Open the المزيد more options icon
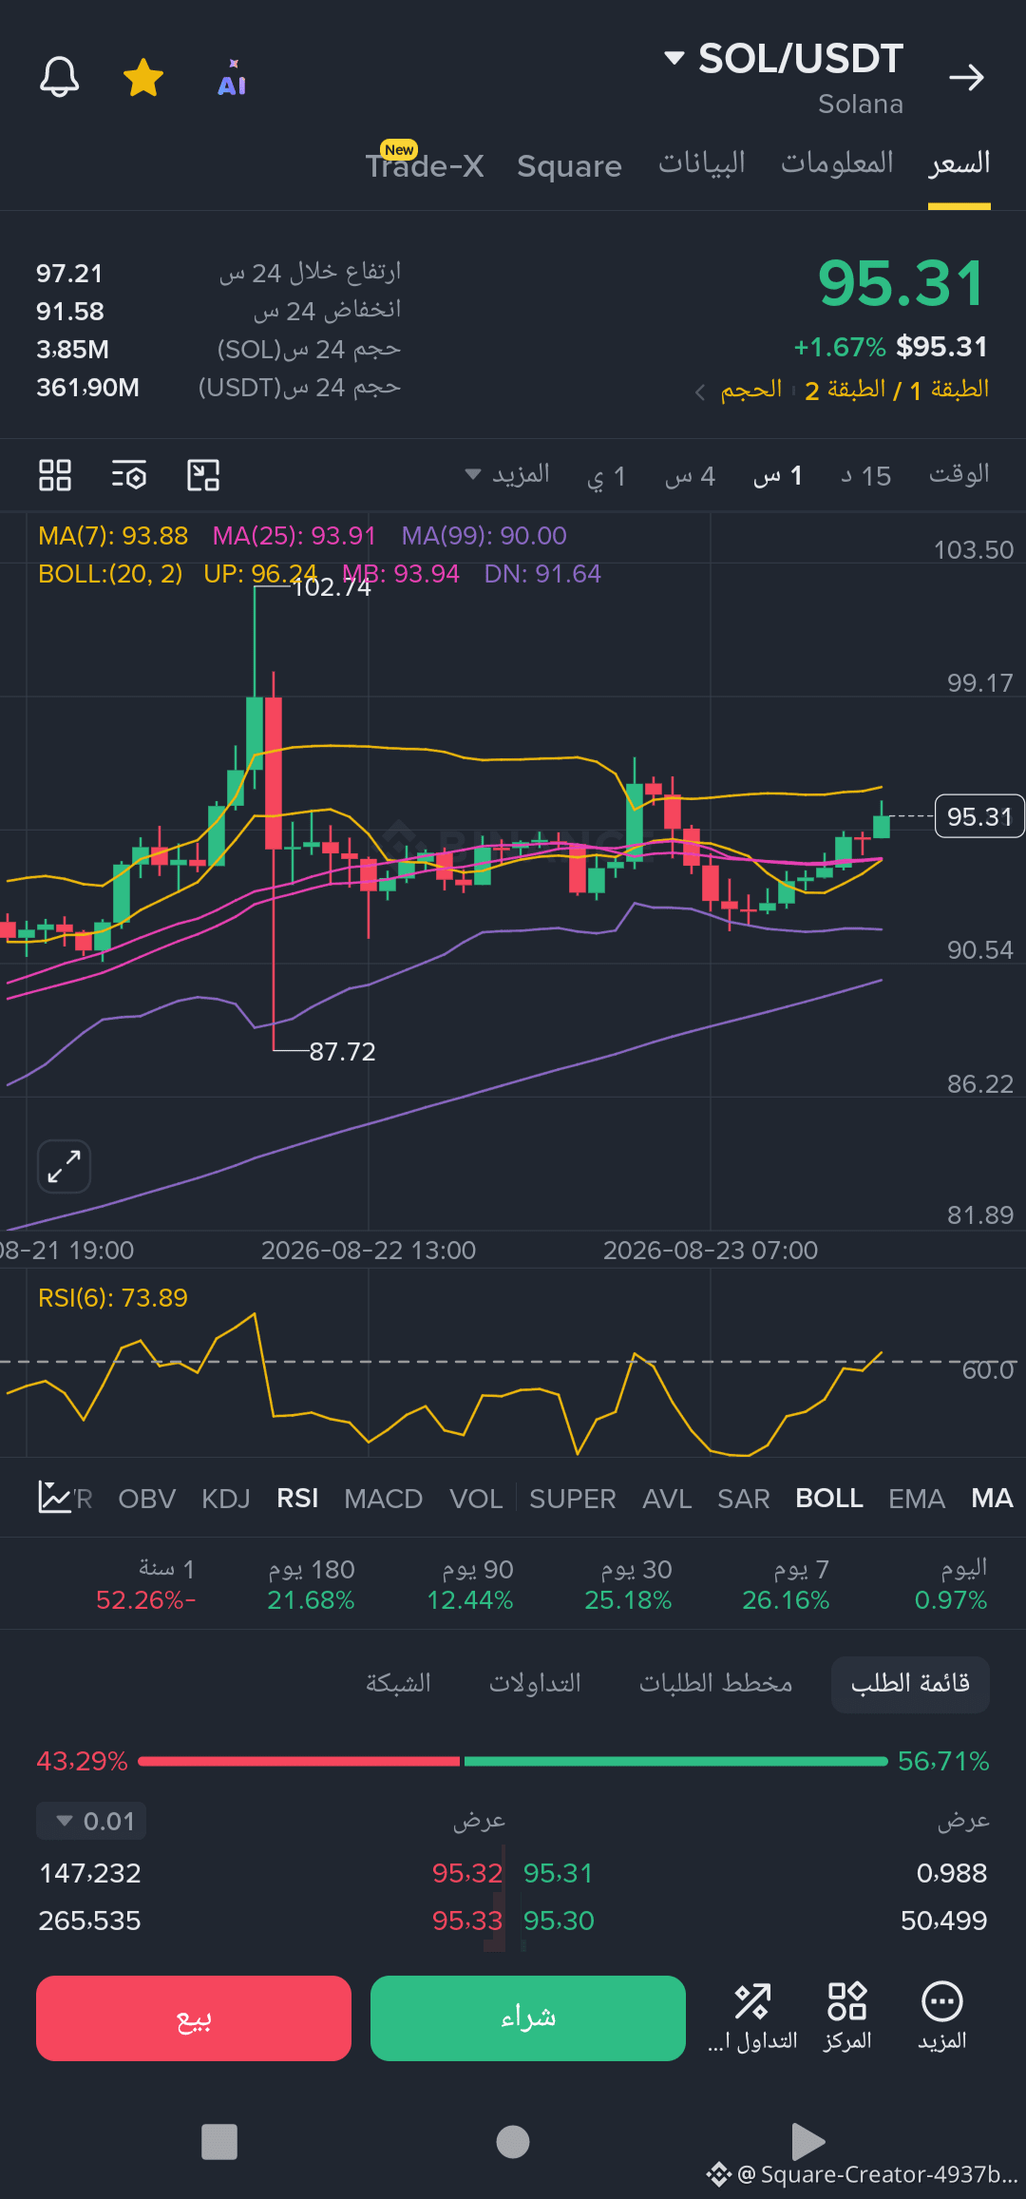The width and height of the screenshot is (1026, 2199). pos(942,2017)
